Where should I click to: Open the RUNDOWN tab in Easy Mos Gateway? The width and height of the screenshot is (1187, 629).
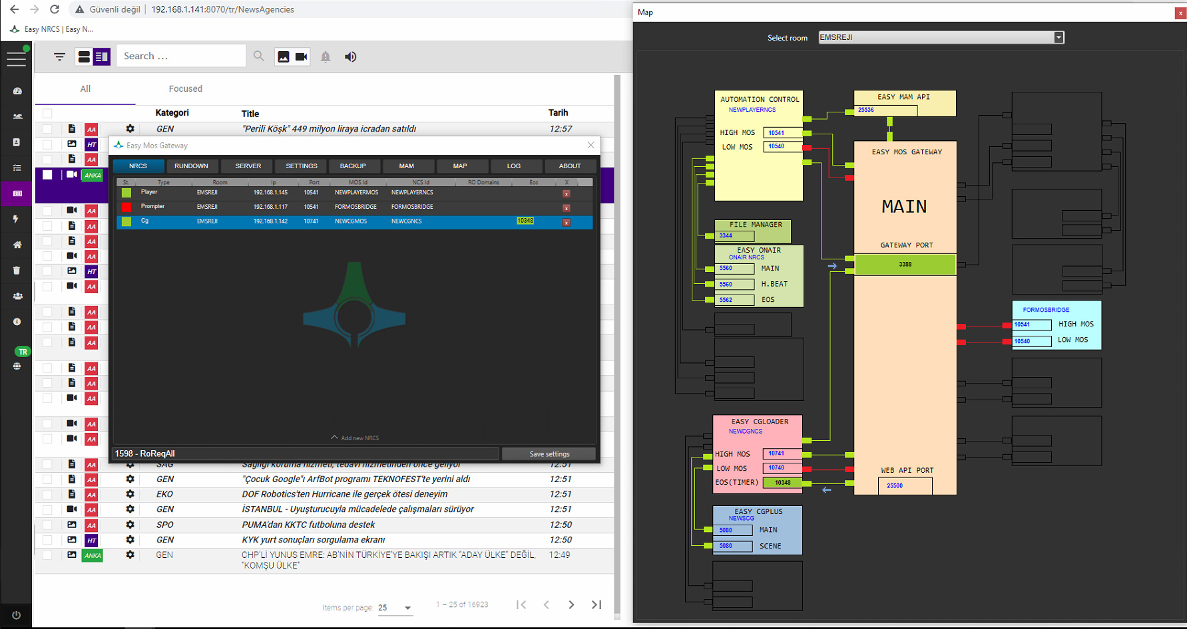pos(191,166)
